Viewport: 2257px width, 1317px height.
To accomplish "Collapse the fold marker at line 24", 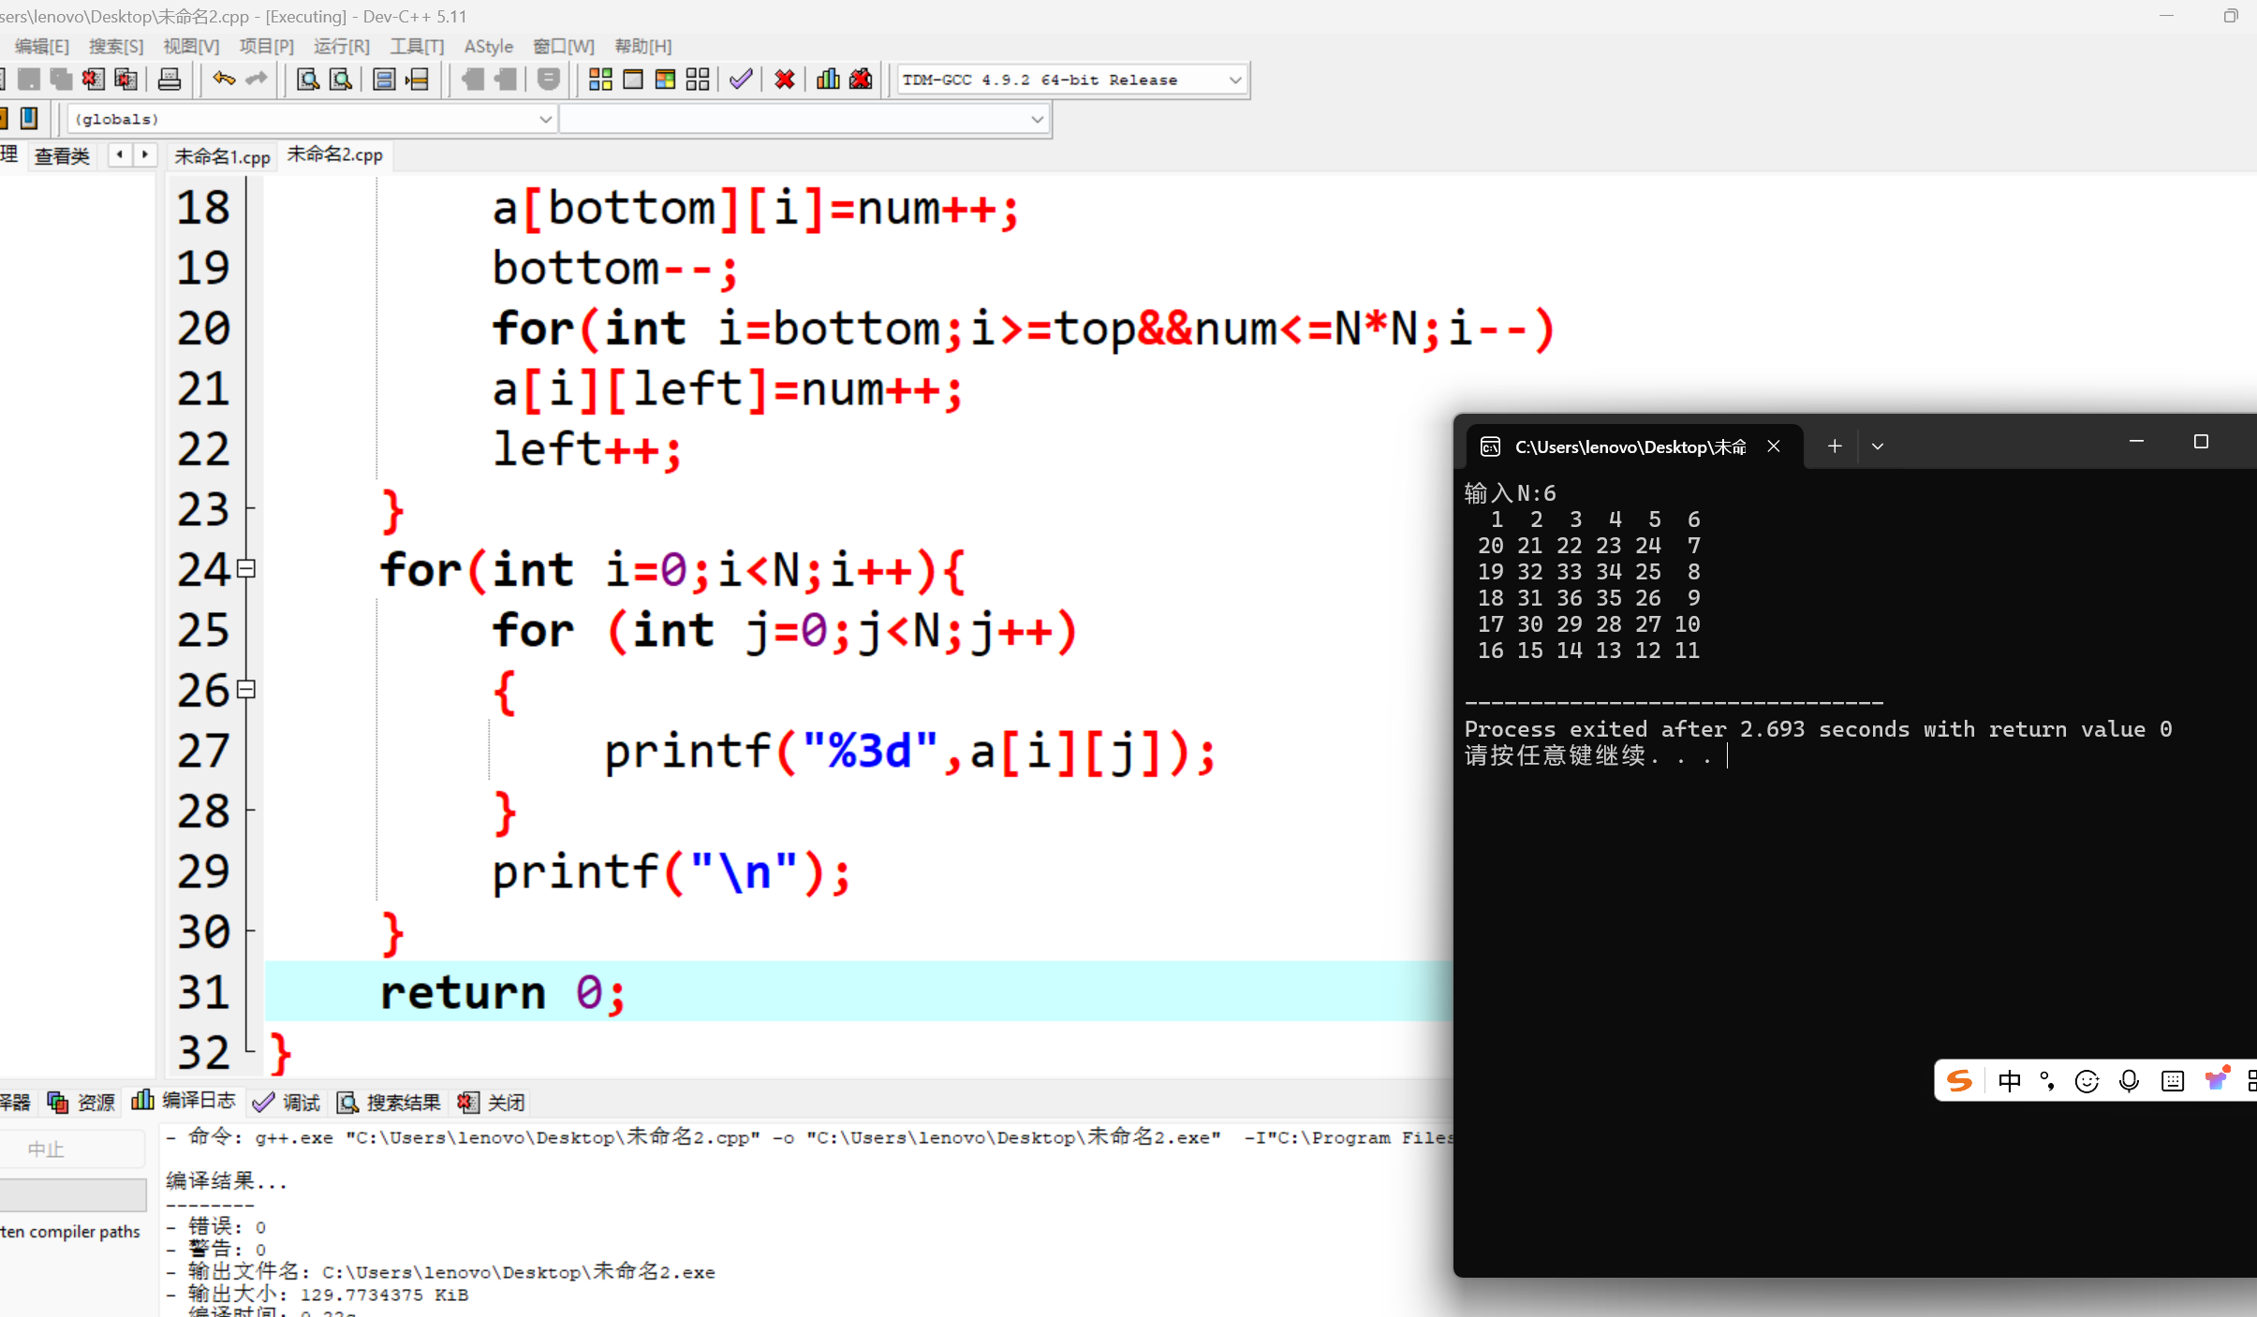I will click(x=246, y=568).
